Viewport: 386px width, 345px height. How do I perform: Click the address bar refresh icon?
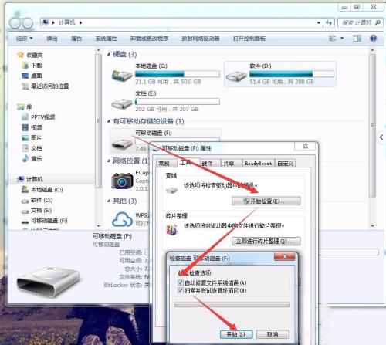(x=329, y=22)
